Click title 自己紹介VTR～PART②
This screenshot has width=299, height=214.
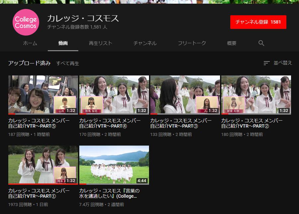click(x=252, y=123)
